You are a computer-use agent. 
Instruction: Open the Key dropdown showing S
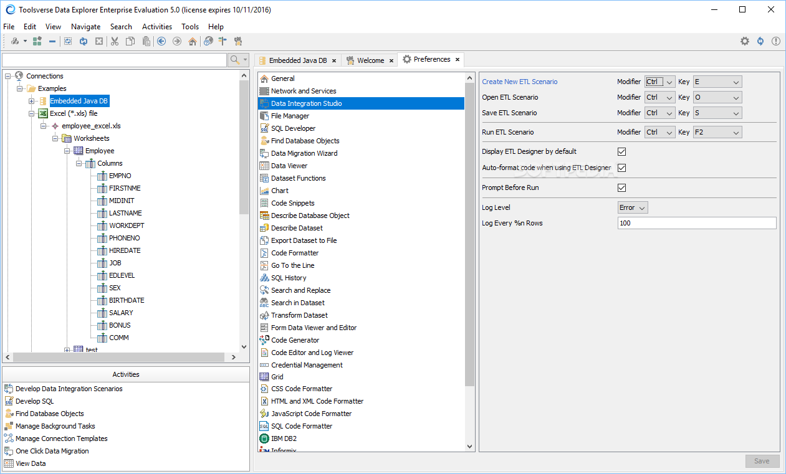717,113
